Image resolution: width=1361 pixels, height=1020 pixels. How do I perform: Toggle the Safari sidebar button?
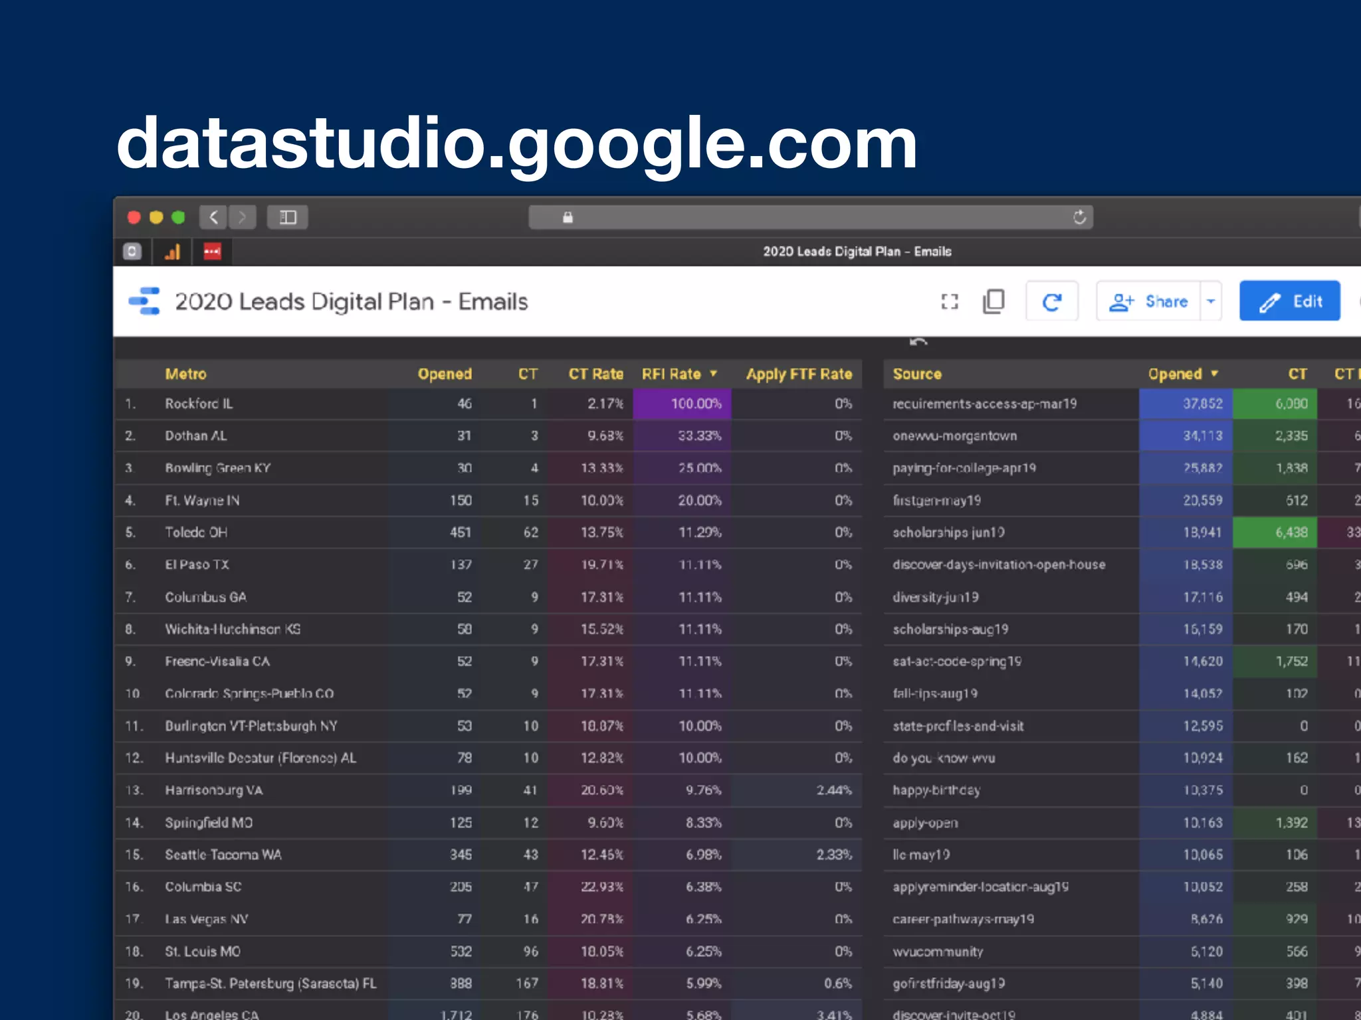click(x=288, y=217)
